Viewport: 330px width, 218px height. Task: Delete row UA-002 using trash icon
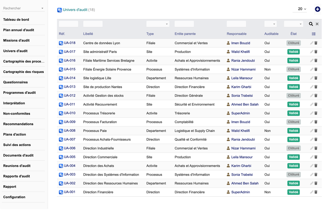(x=316, y=183)
